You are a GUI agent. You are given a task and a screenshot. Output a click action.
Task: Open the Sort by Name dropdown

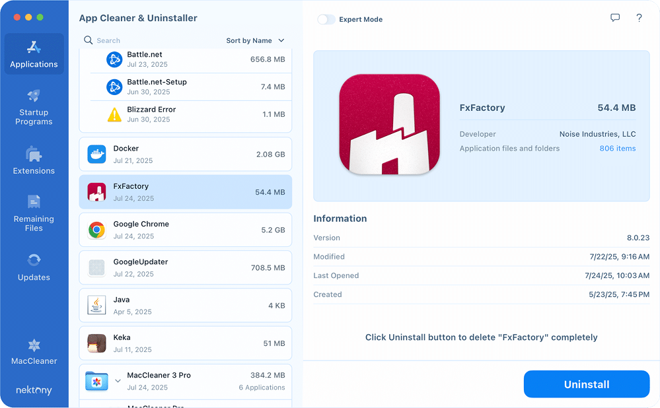pyautogui.click(x=255, y=40)
